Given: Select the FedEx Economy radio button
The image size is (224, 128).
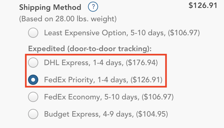Looking at the screenshot, I should (33, 97).
